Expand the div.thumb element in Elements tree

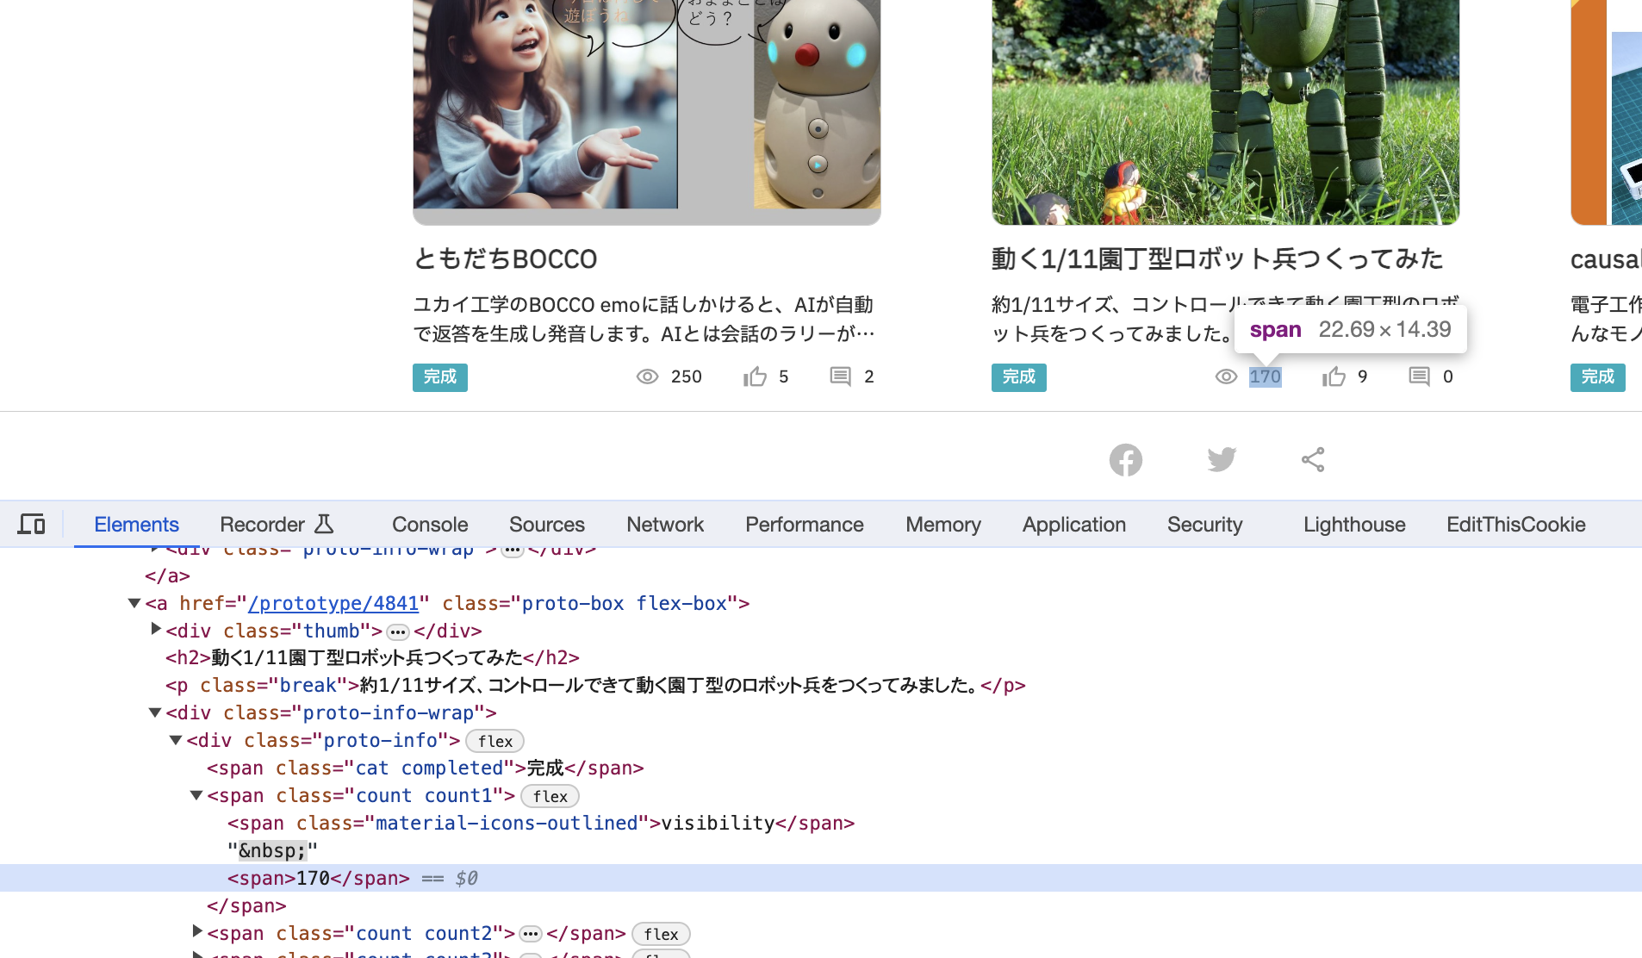point(155,628)
